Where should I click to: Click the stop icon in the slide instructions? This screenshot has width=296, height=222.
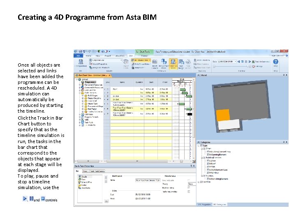43,199
